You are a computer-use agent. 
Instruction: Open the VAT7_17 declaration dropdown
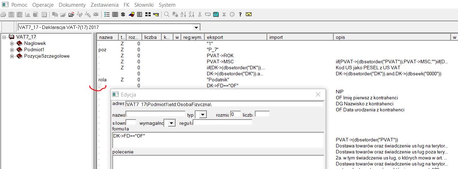point(196,28)
